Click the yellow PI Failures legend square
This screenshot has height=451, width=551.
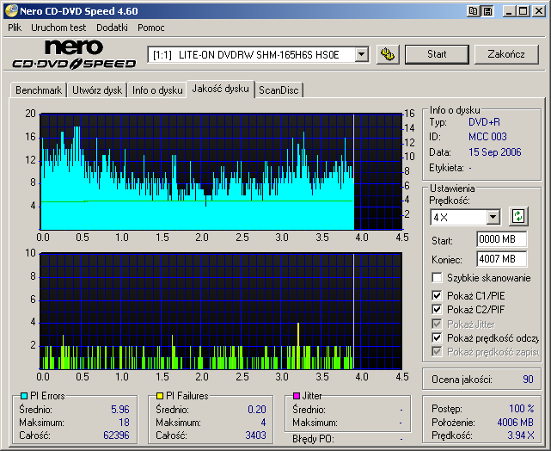point(160,396)
